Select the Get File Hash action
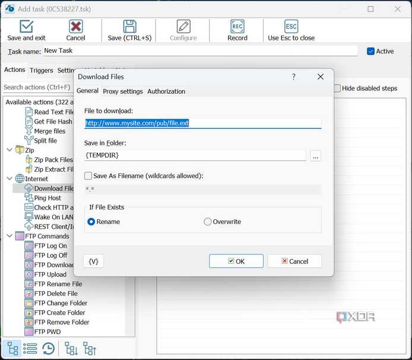 pos(49,122)
